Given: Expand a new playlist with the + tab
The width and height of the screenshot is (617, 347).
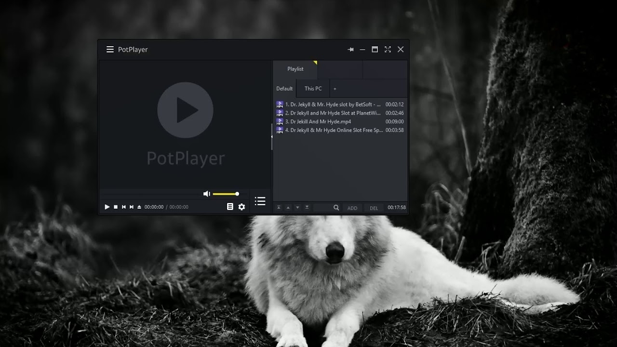Looking at the screenshot, I should click(x=335, y=89).
